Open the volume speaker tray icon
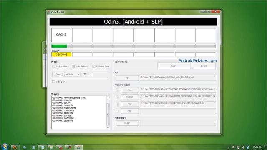The image size is (267, 150). [243, 147]
